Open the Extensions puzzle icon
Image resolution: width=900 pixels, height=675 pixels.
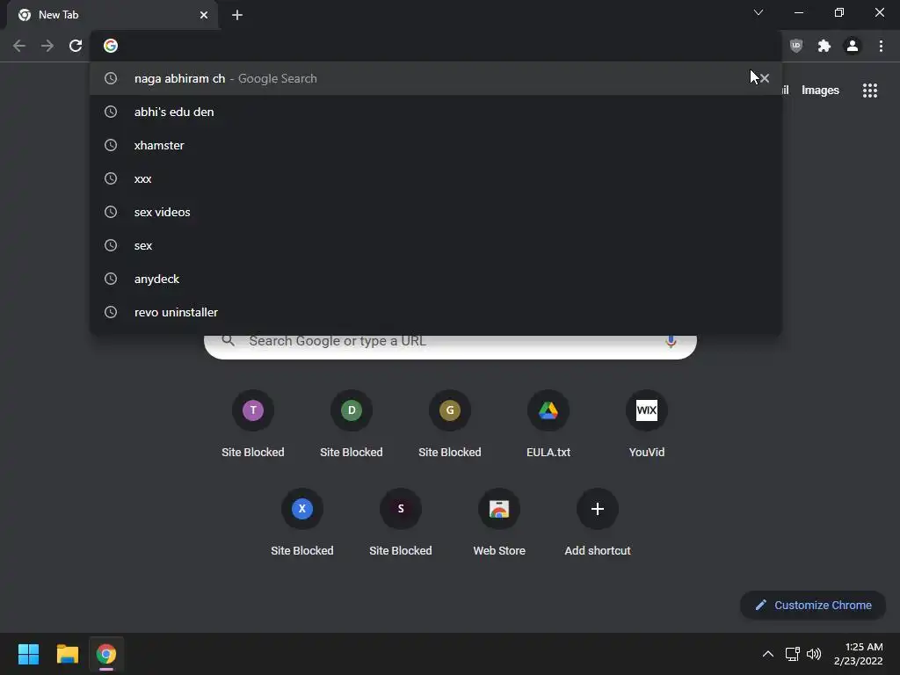[x=824, y=46]
